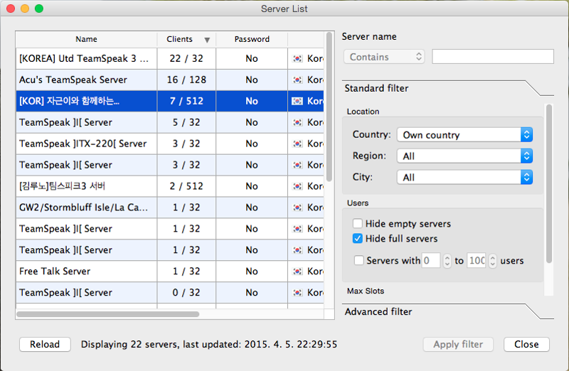Select the TeamSpeak ]ITX-220[ Server name

pos(83,144)
